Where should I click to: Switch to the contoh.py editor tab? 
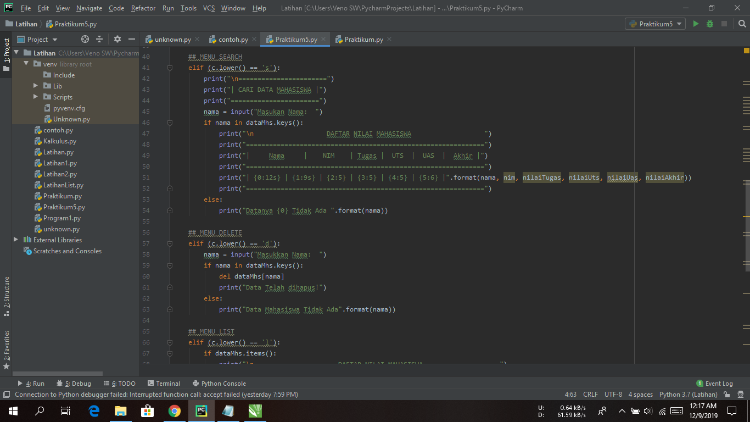pos(228,40)
